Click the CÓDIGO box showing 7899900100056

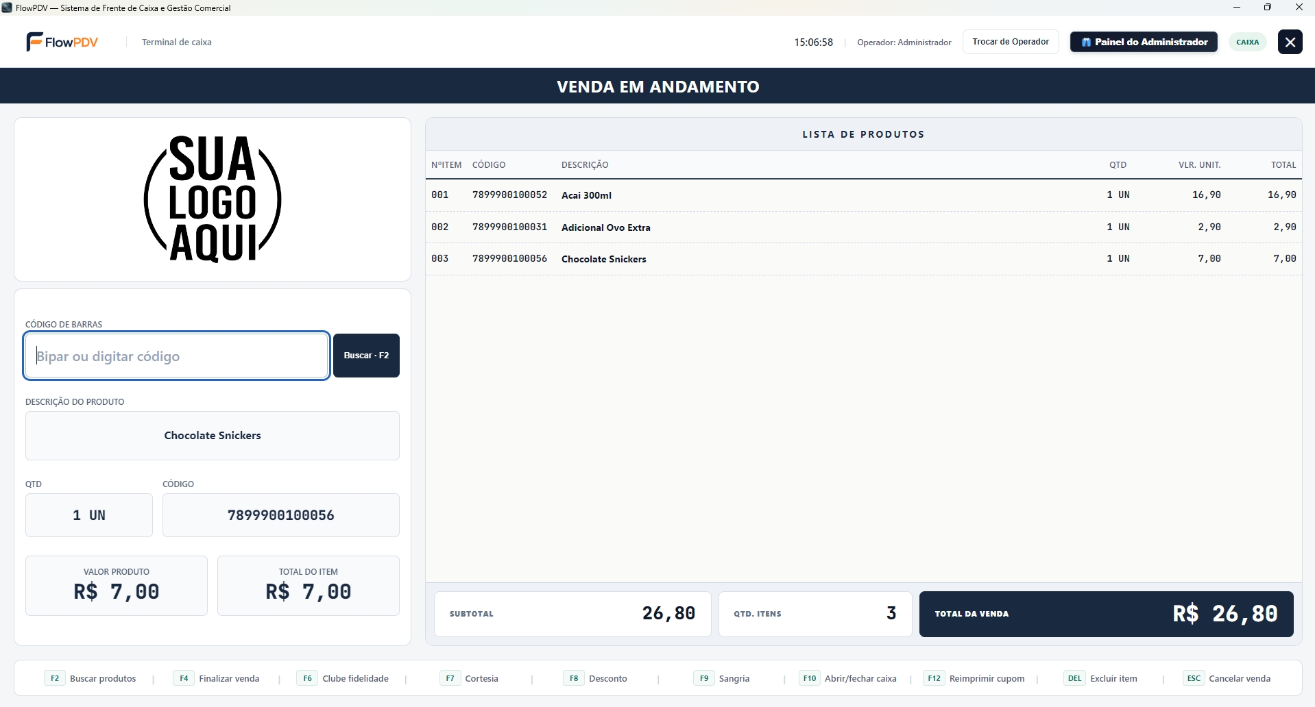tap(281, 515)
